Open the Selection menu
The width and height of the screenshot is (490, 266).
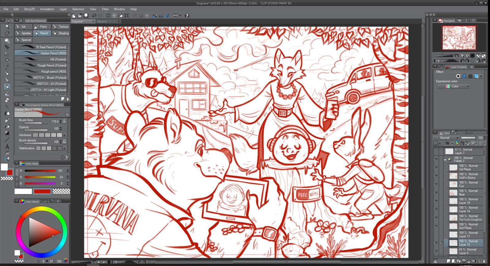[78, 9]
